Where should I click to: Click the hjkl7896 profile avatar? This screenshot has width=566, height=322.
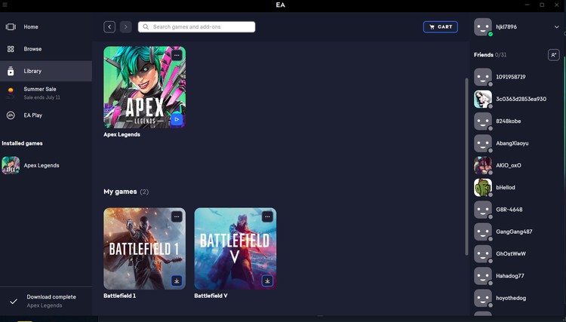[483, 27]
